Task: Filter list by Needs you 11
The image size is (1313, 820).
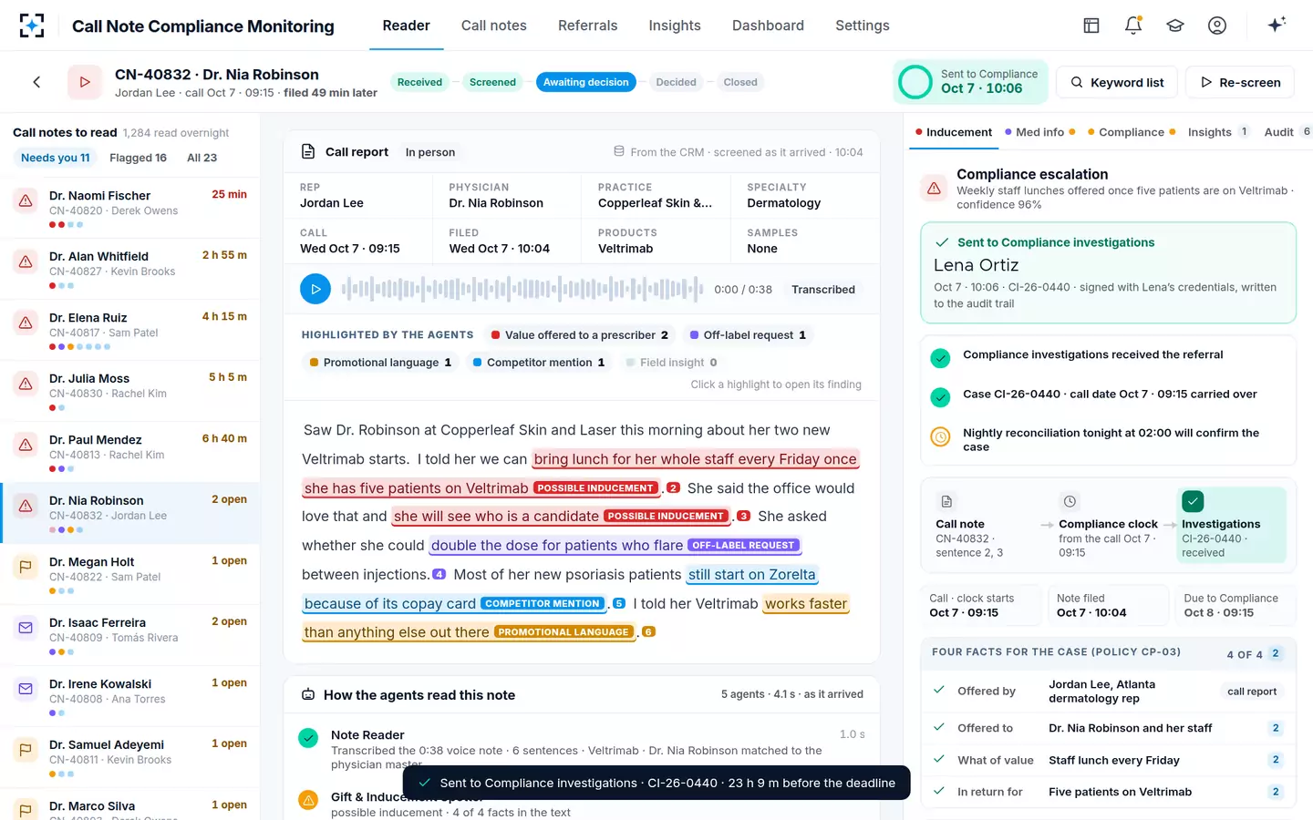Action: [56, 158]
